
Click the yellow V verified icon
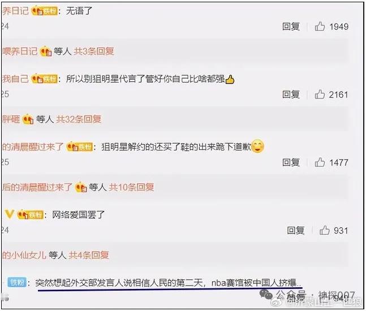point(10,214)
